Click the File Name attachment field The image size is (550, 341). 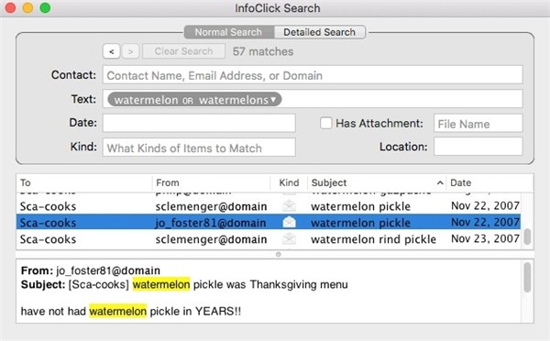[478, 124]
